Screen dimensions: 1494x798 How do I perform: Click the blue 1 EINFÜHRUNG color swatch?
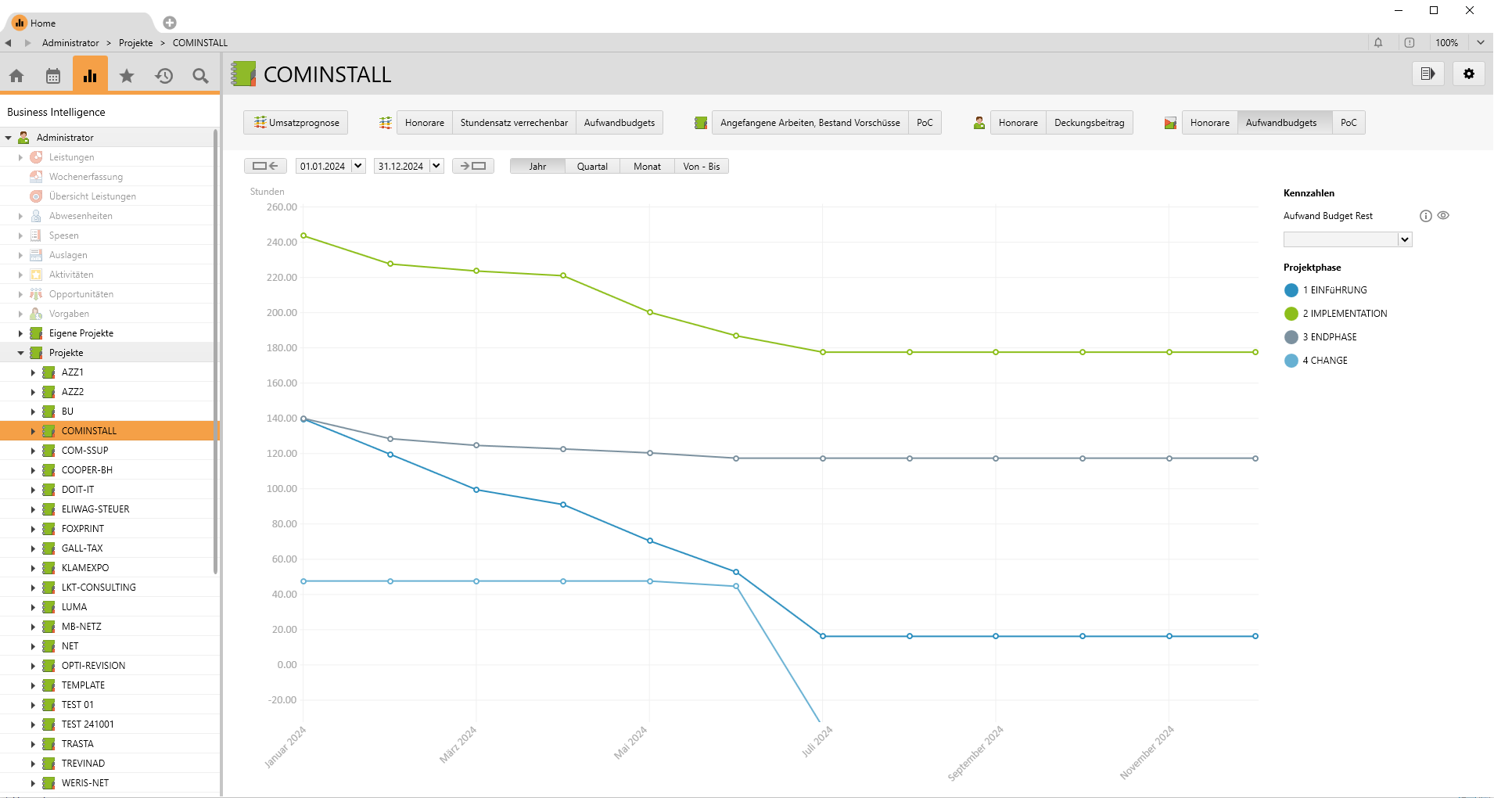[x=1291, y=290]
